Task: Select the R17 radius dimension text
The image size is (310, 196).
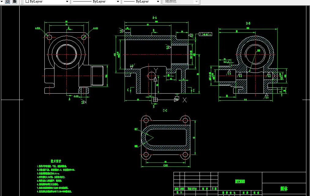Action: (x=136, y=129)
